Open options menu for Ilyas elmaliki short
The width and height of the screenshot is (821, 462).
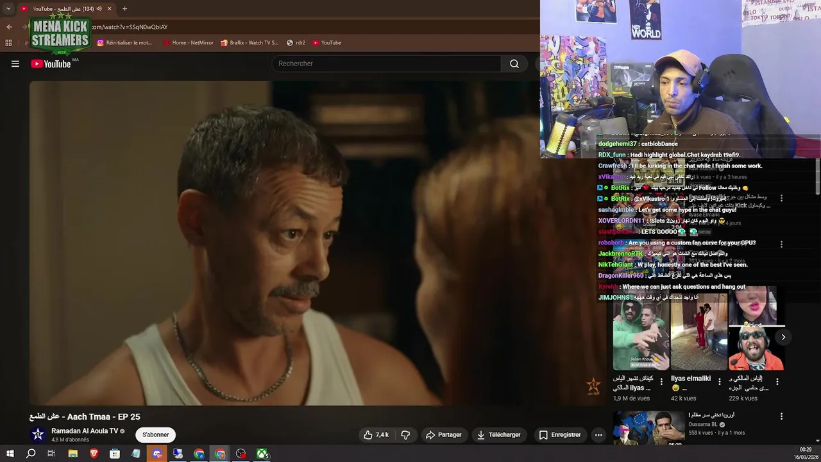[x=720, y=381]
